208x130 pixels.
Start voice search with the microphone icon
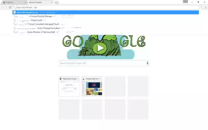coord(147,63)
